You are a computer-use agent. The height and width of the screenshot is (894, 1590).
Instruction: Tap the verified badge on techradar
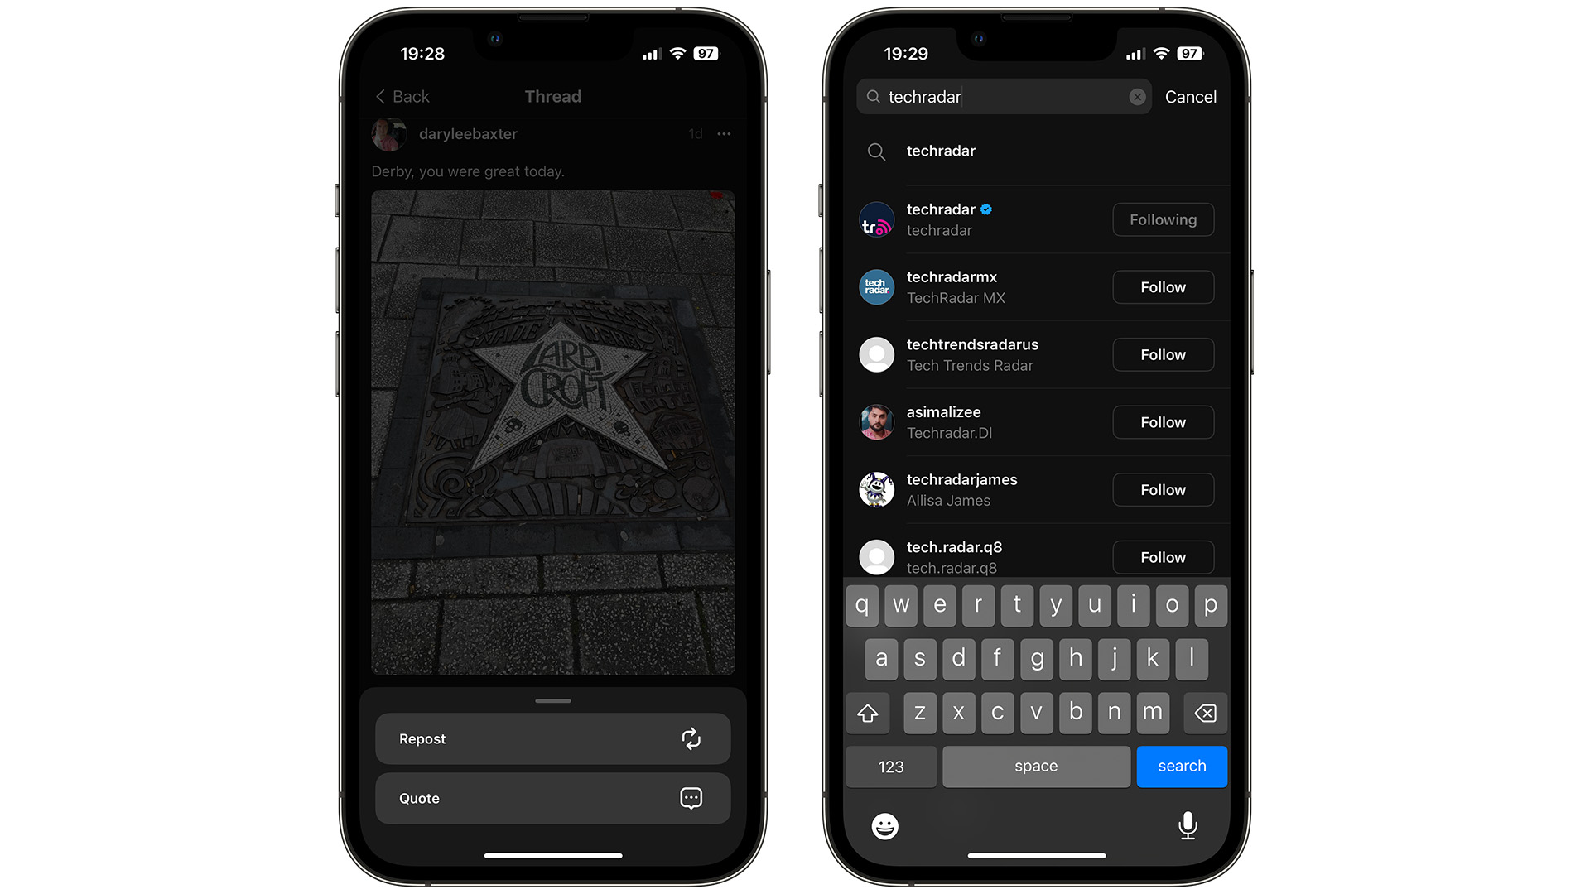click(988, 209)
